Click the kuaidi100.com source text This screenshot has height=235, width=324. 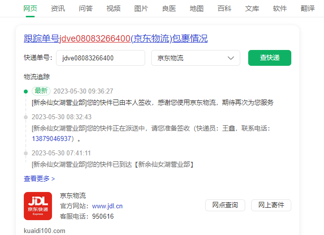pyautogui.click(x=45, y=231)
